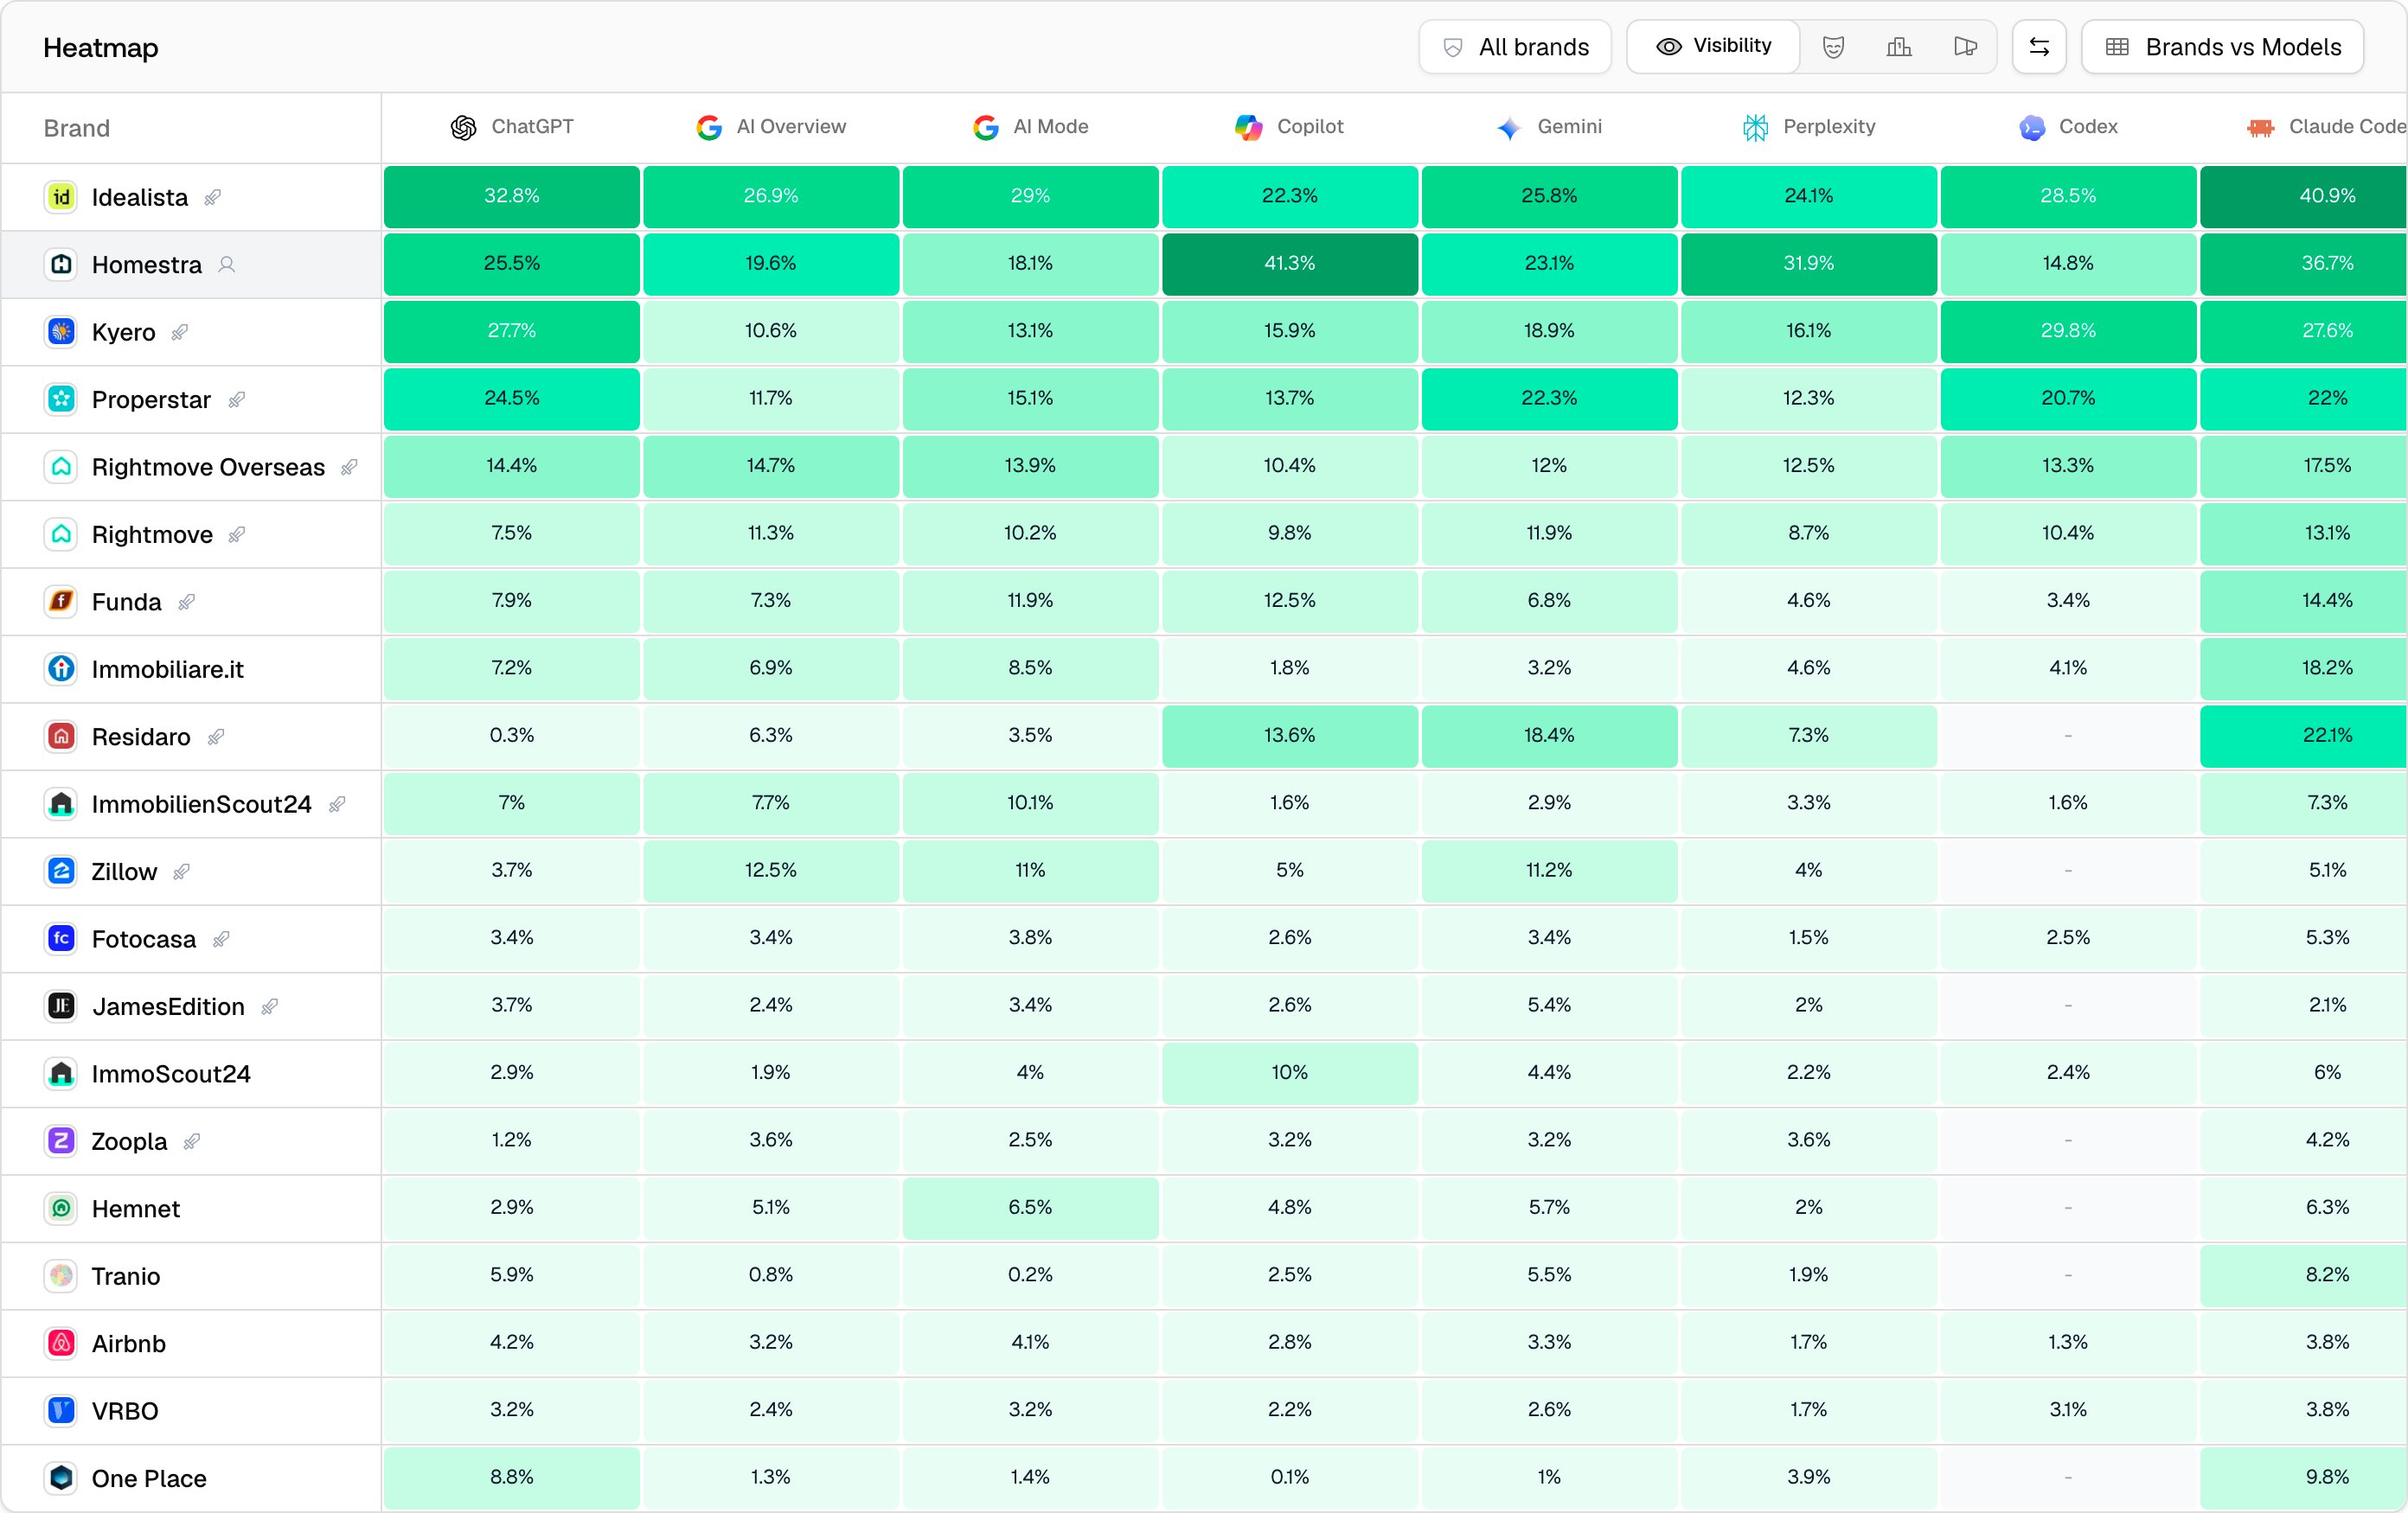2408x1513 pixels.
Task: Click the Perplexity column header
Action: click(x=1808, y=127)
